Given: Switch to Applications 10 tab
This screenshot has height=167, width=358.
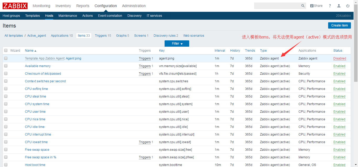Looking at the screenshot, I should (x=62, y=36).
